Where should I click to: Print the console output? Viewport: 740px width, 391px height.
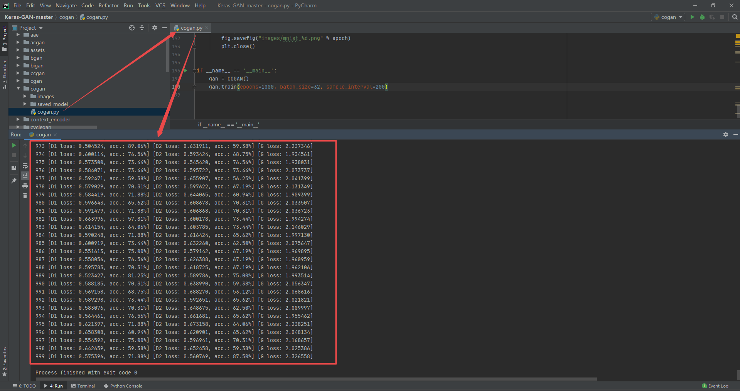coord(25,186)
